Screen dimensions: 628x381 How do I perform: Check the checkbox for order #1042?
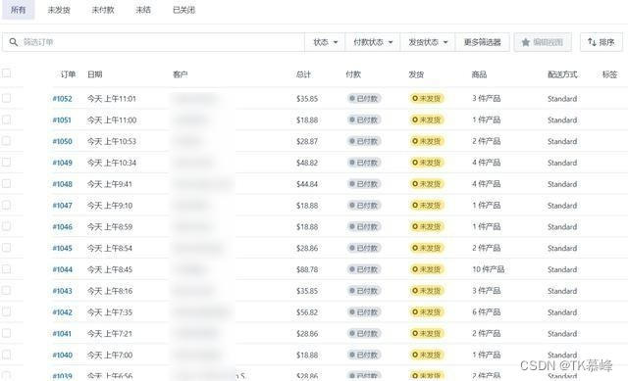7,311
